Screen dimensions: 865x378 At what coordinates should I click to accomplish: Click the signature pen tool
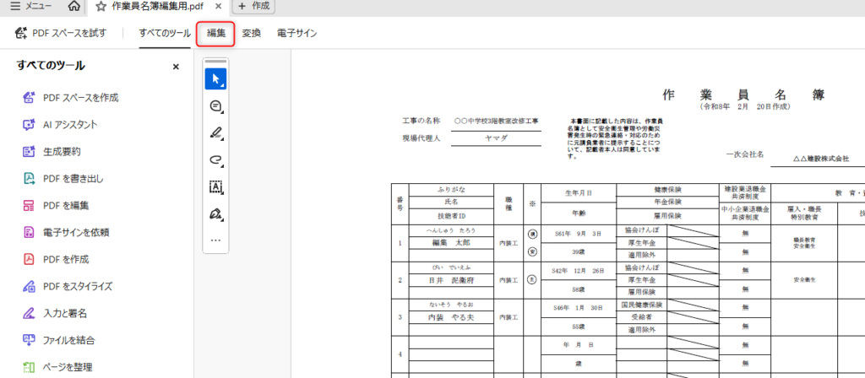215,213
